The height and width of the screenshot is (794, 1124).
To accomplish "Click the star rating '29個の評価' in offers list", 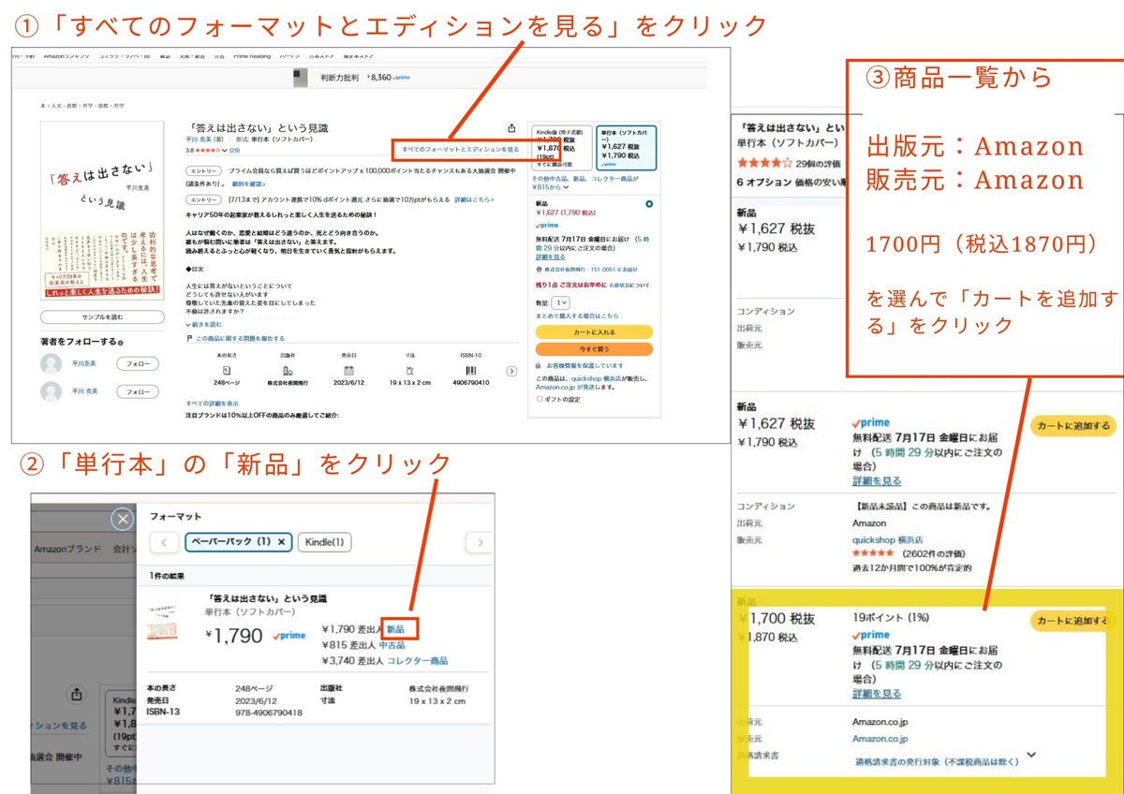I will [x=791, y=164].
